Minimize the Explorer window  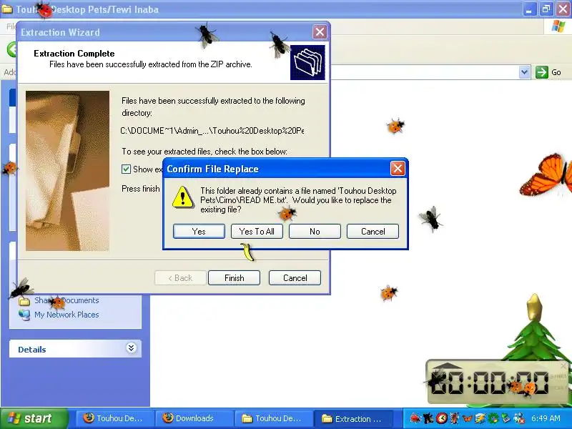(529, 9)
